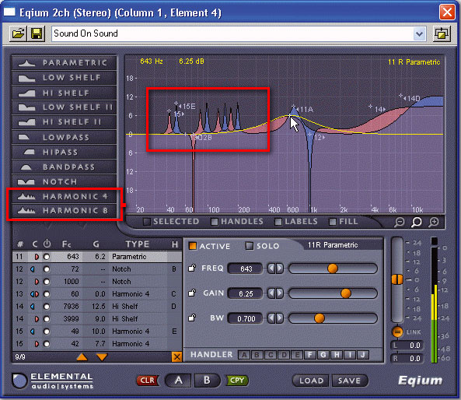Select handler G
This screenshot has width=461, height=400.
tap(323, 355)
